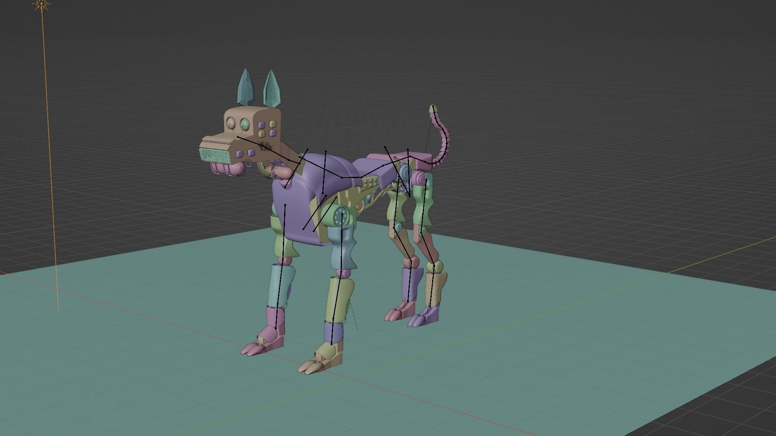Select the rear foot with pink claws
The width and height of the screenshot is (776, 436).
click(x=401, y=311)
